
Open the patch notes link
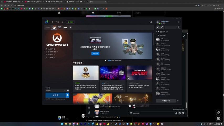50,55
